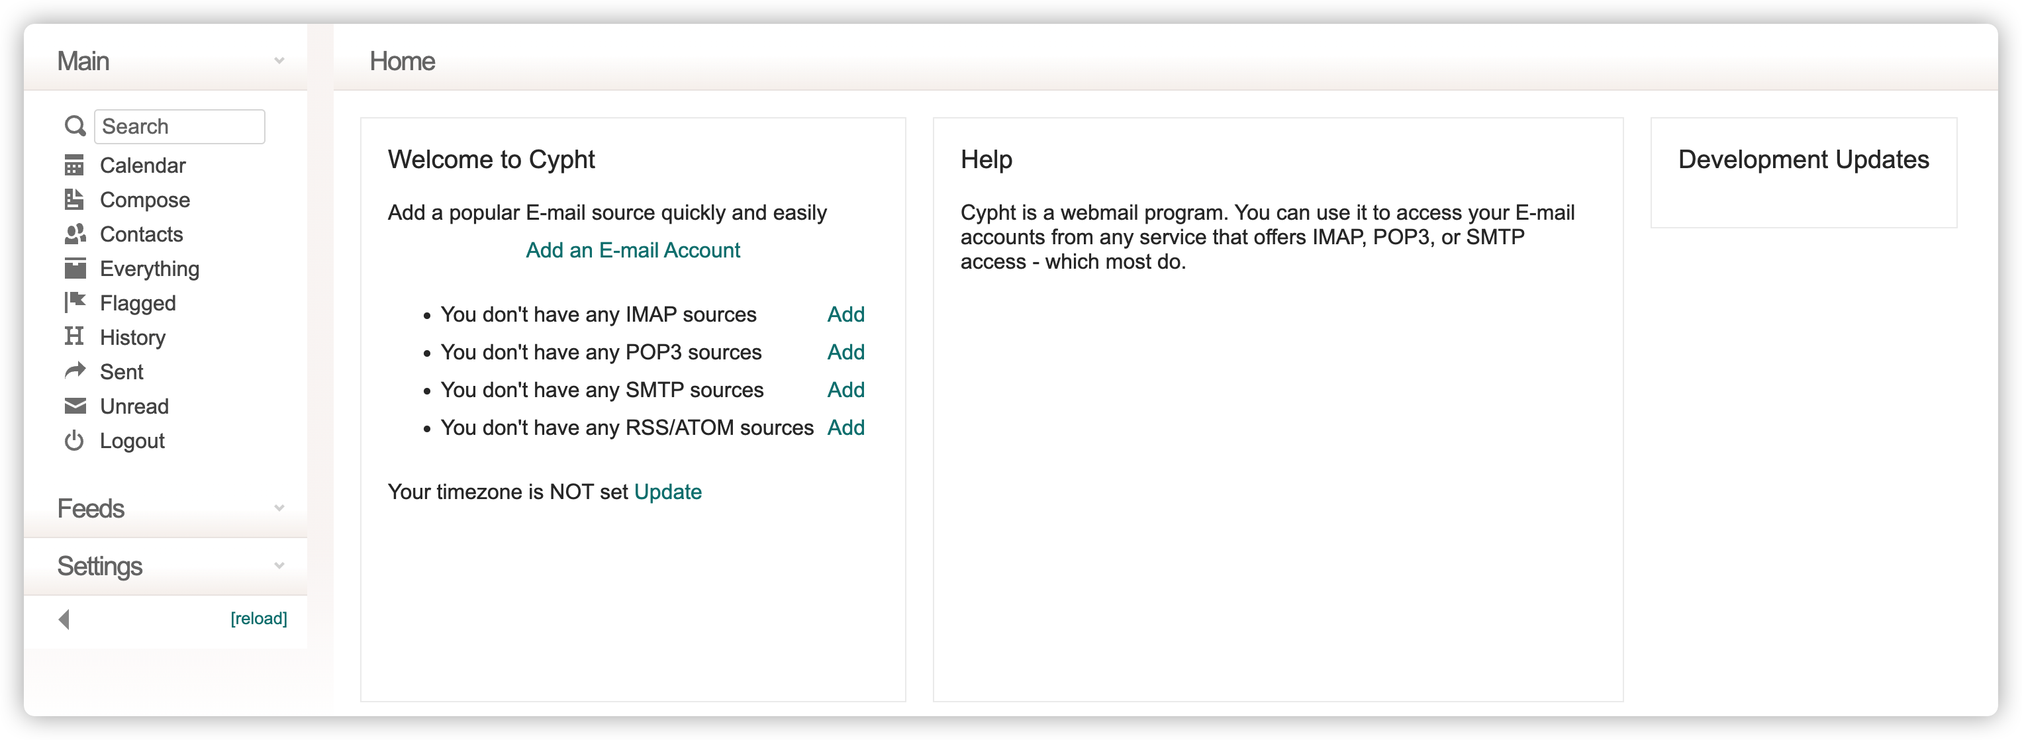The image size is (2022, 740).
Task: Click Add an E-mail Account link
Action: [633, 250]
